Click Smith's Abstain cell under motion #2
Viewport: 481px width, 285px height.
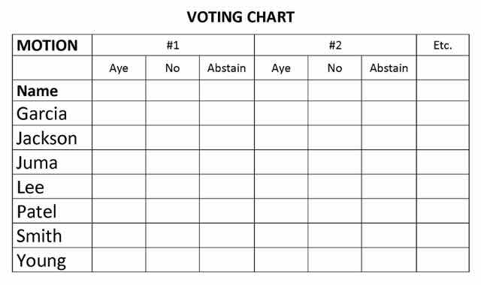tap(389, 235)
